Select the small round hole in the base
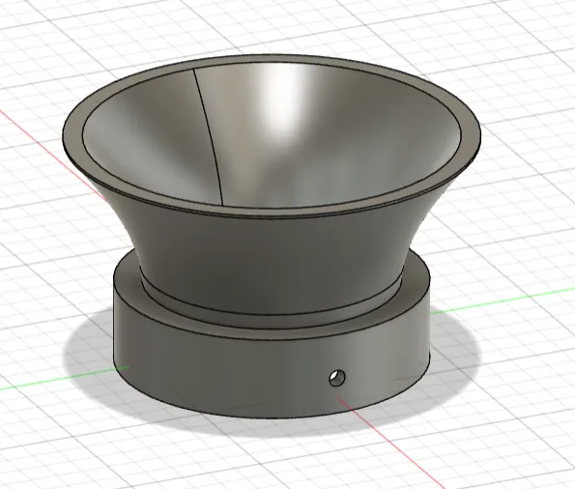The image size is (575, 489). tap(337, 378)
